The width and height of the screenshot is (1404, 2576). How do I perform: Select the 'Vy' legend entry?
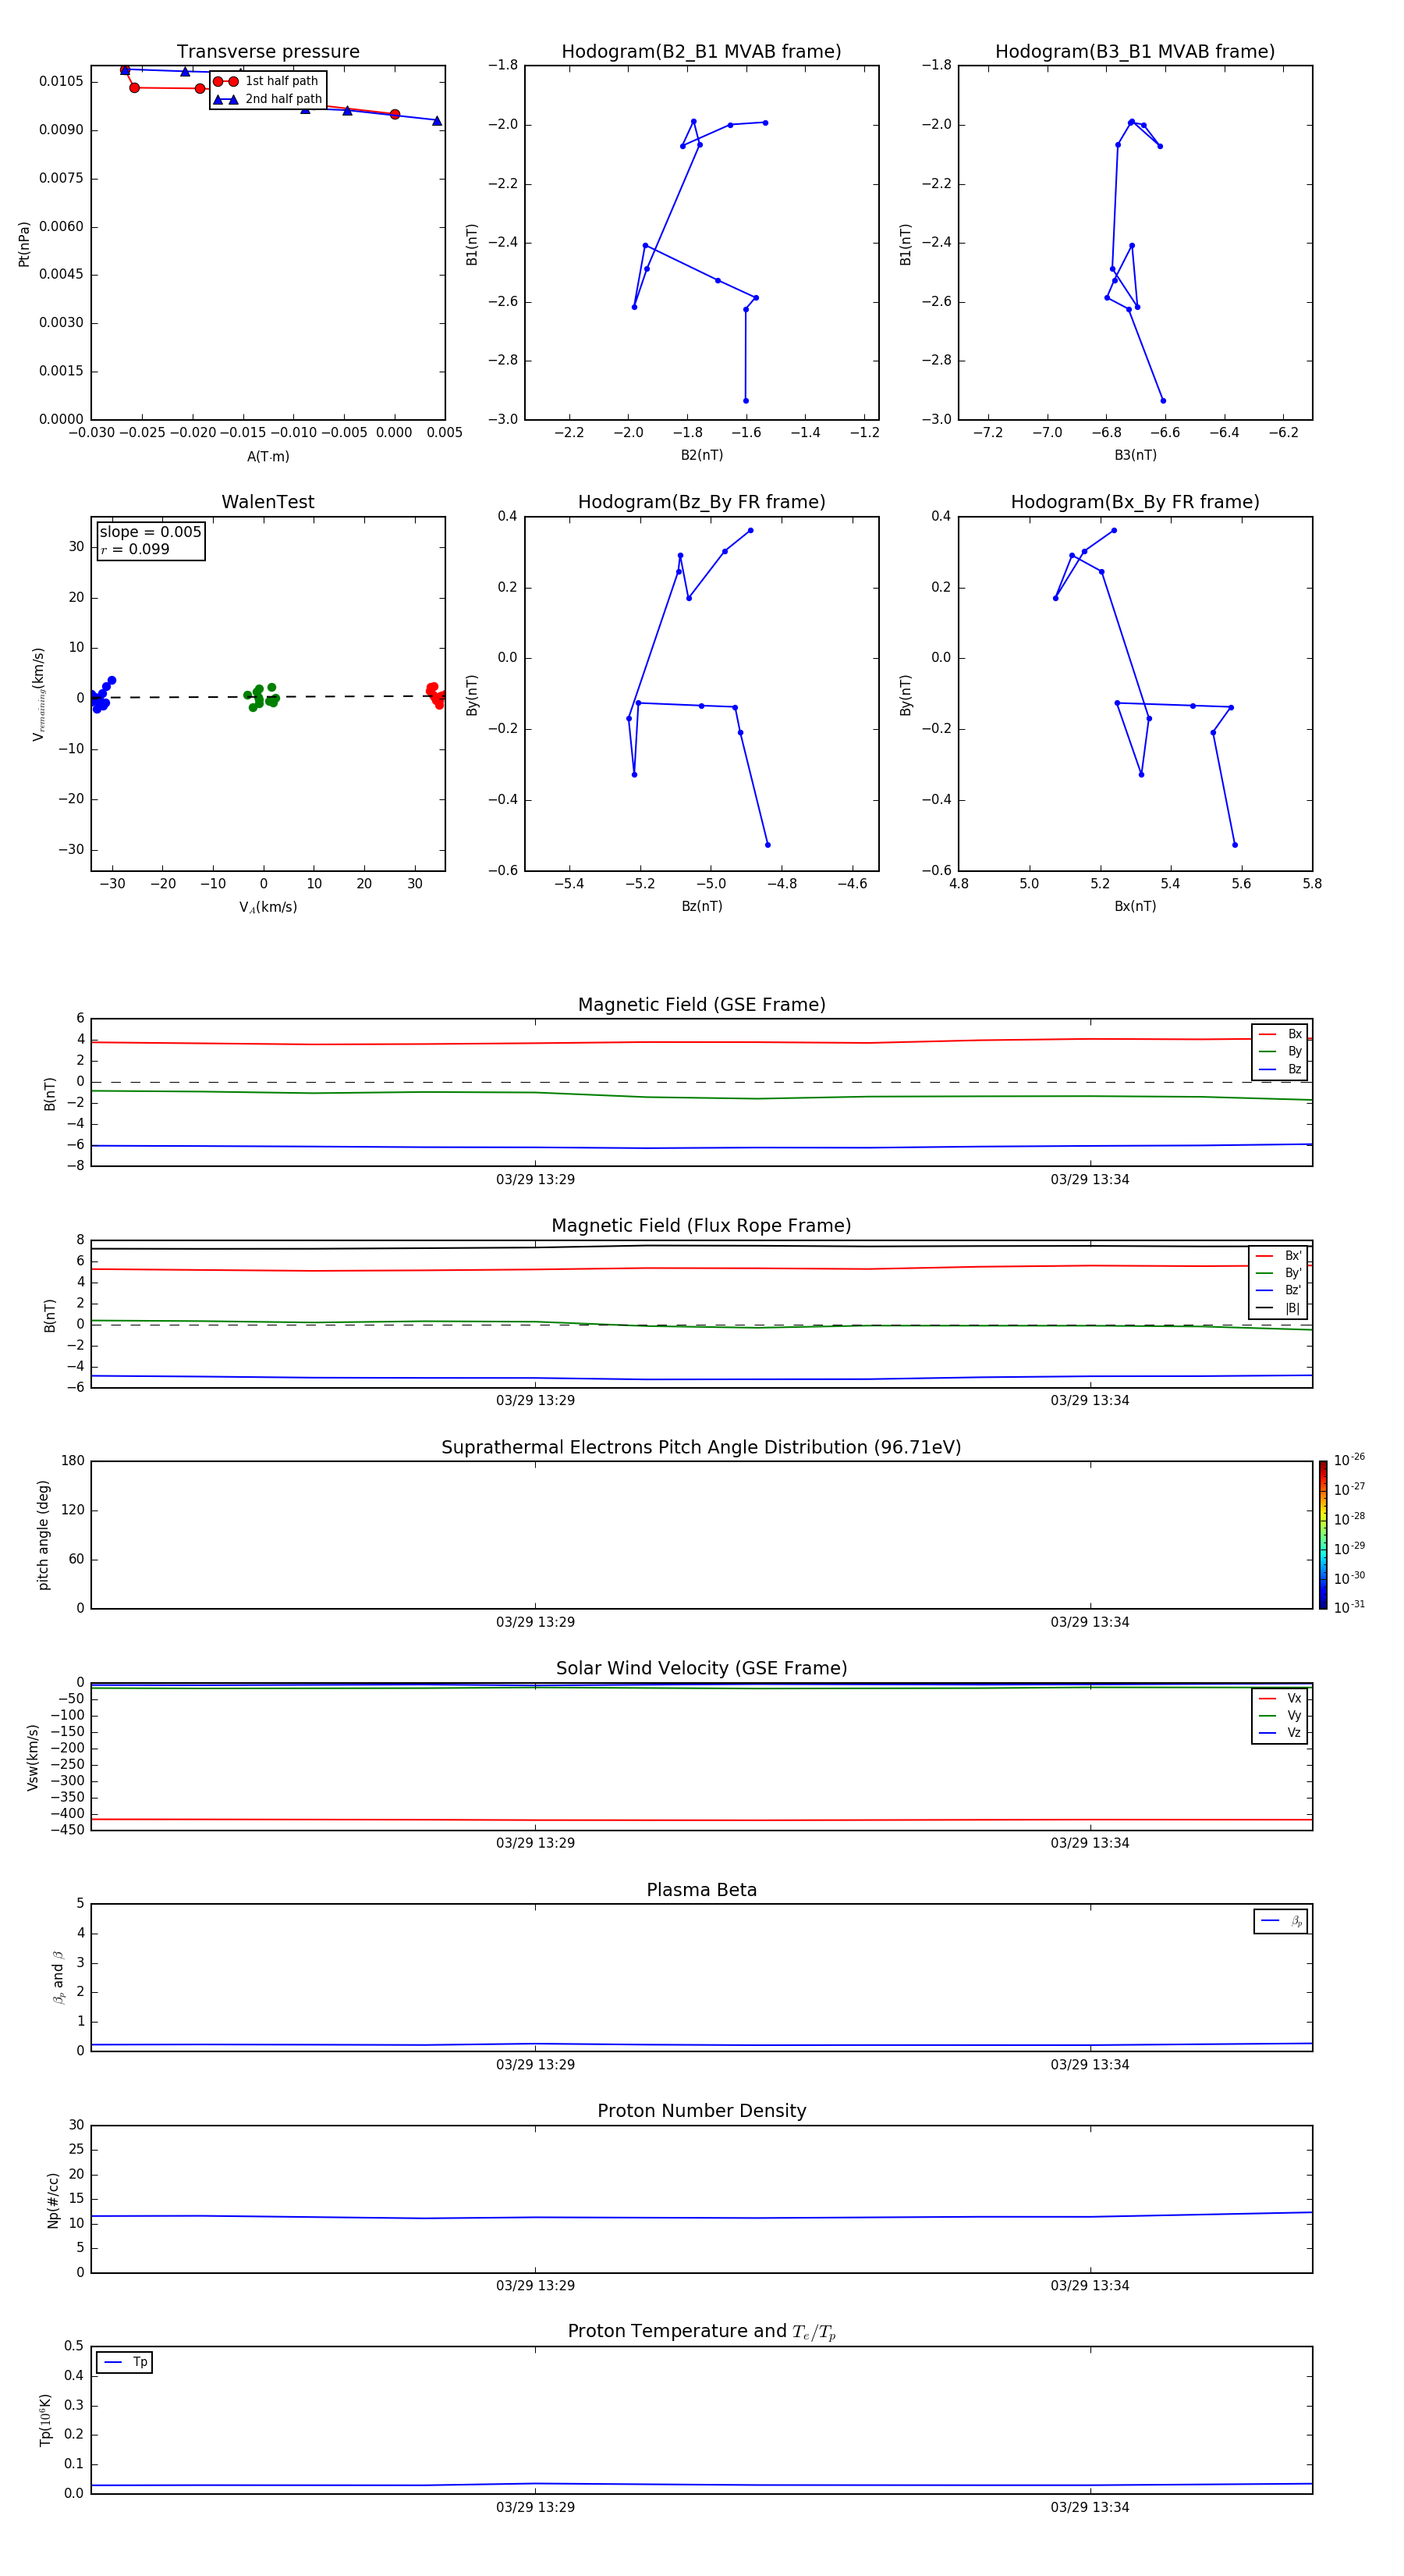tap(1280, 1715)
